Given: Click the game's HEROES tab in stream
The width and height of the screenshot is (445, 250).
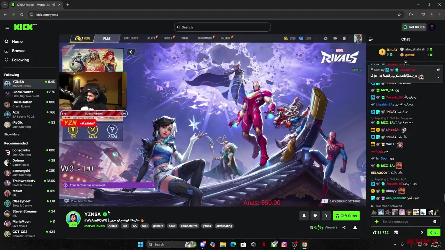Looking at the screenshot, I should [x=168, y=38].
